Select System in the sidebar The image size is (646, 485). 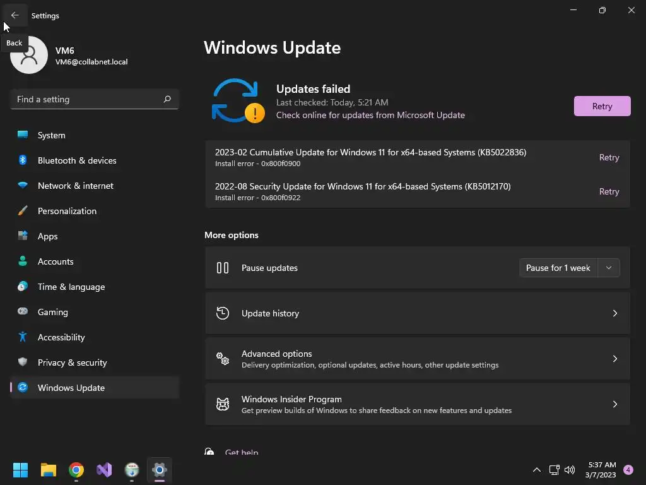point(95,135)
